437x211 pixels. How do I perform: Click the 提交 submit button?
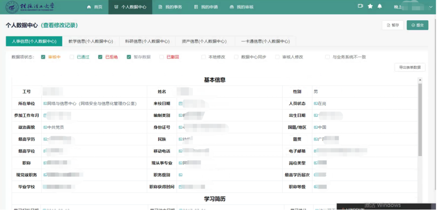tap(417, 25)
